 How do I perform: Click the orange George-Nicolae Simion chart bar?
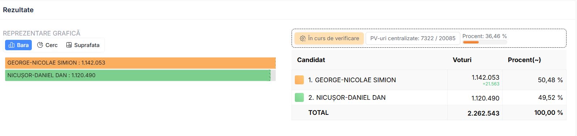140,63
